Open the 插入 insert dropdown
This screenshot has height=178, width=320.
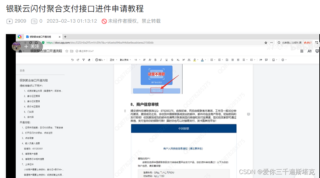tap(100, 60)
